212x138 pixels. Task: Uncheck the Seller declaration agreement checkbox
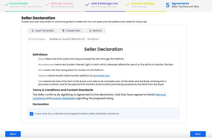31,114
